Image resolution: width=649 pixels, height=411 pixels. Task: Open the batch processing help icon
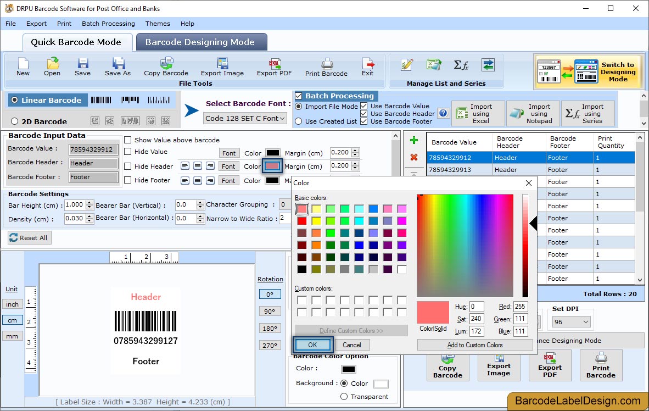point(443,113)
